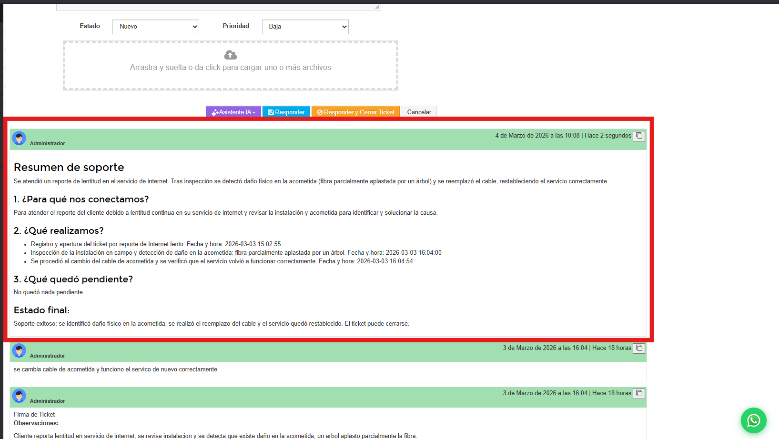Copy the 'se cambia cable' reply
The width and height of the screenshot is (779, 439).
[639, 348]
